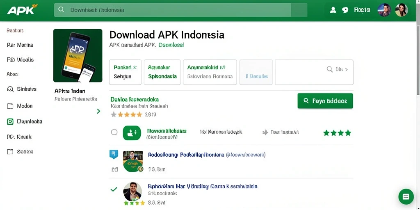The height and width of the screenshot is (210, 420).
Task: Click the search magnifier icon in the top bar
Action: point(62,10)
